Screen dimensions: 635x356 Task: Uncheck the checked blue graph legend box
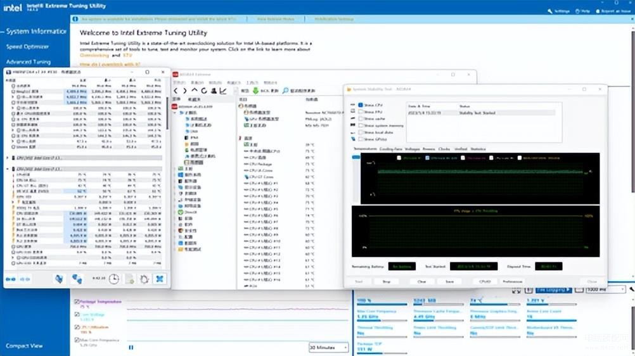(x=427, y=158)
